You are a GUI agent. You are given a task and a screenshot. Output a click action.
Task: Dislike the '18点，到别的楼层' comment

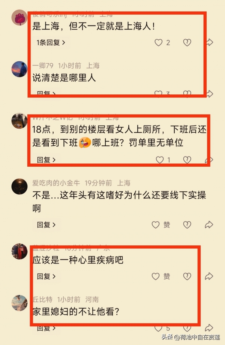[x=187, y=160]
